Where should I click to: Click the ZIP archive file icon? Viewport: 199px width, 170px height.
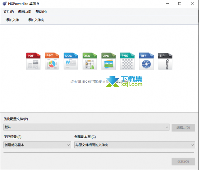point(165,61)
